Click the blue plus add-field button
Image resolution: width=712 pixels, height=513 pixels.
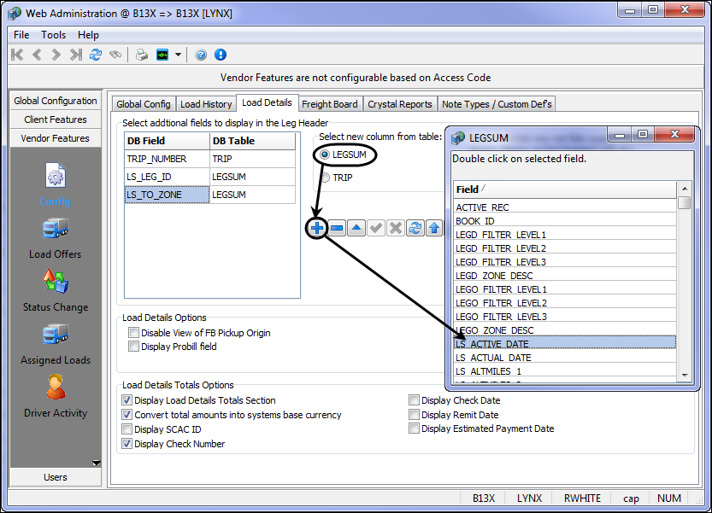317,228
